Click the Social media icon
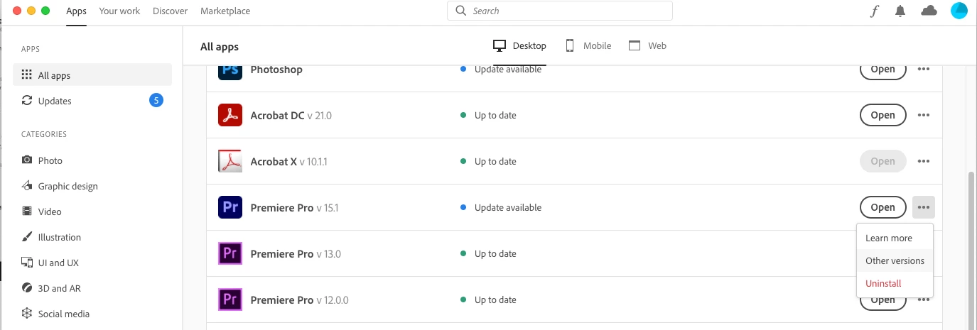Screen dimensions: 977x330 [x=27, y=314]
